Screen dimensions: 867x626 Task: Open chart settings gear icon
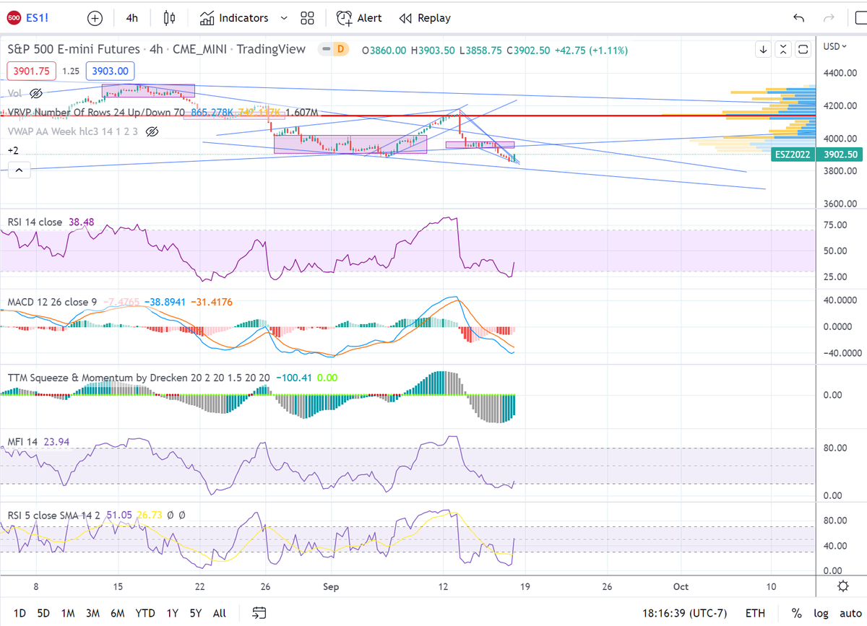tap(843, 586)
